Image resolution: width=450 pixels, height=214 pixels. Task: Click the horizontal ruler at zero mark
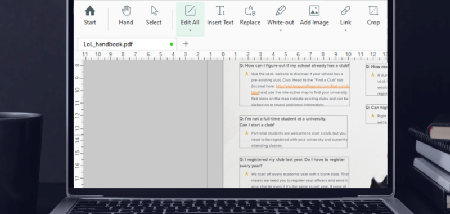click(x=223, y=55)
